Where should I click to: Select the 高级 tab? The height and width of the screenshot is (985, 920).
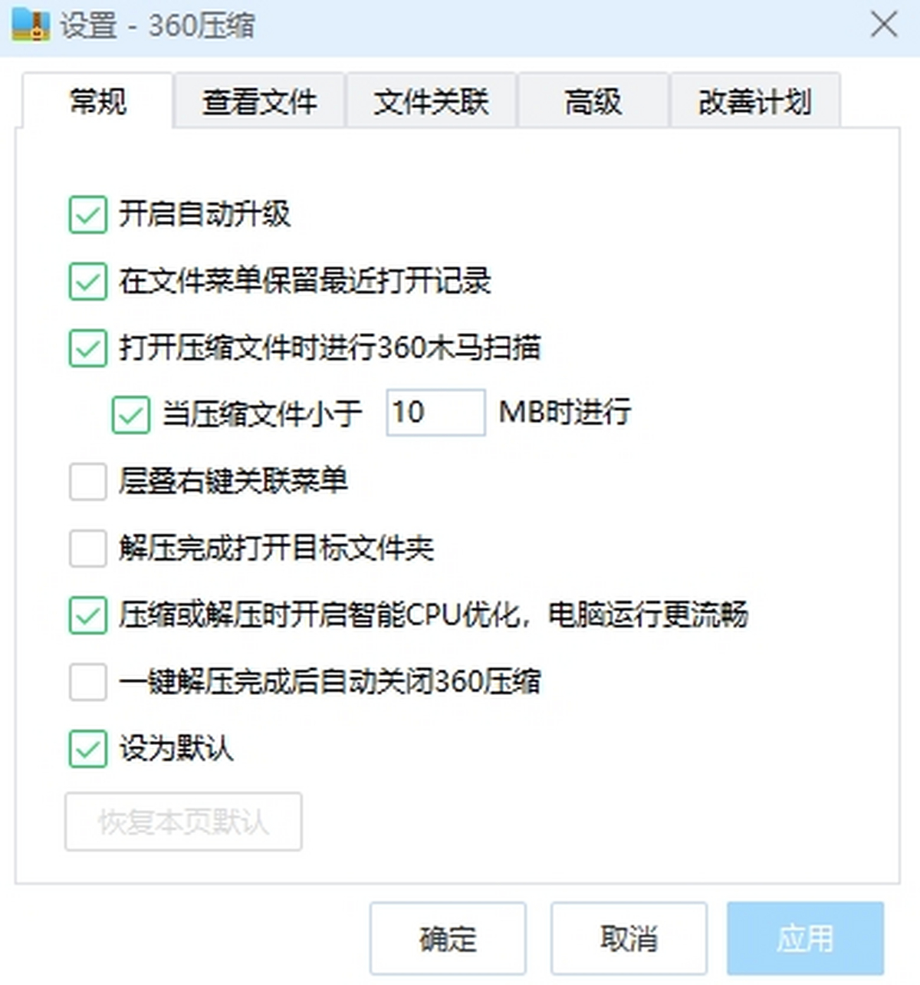click(593, 101)
